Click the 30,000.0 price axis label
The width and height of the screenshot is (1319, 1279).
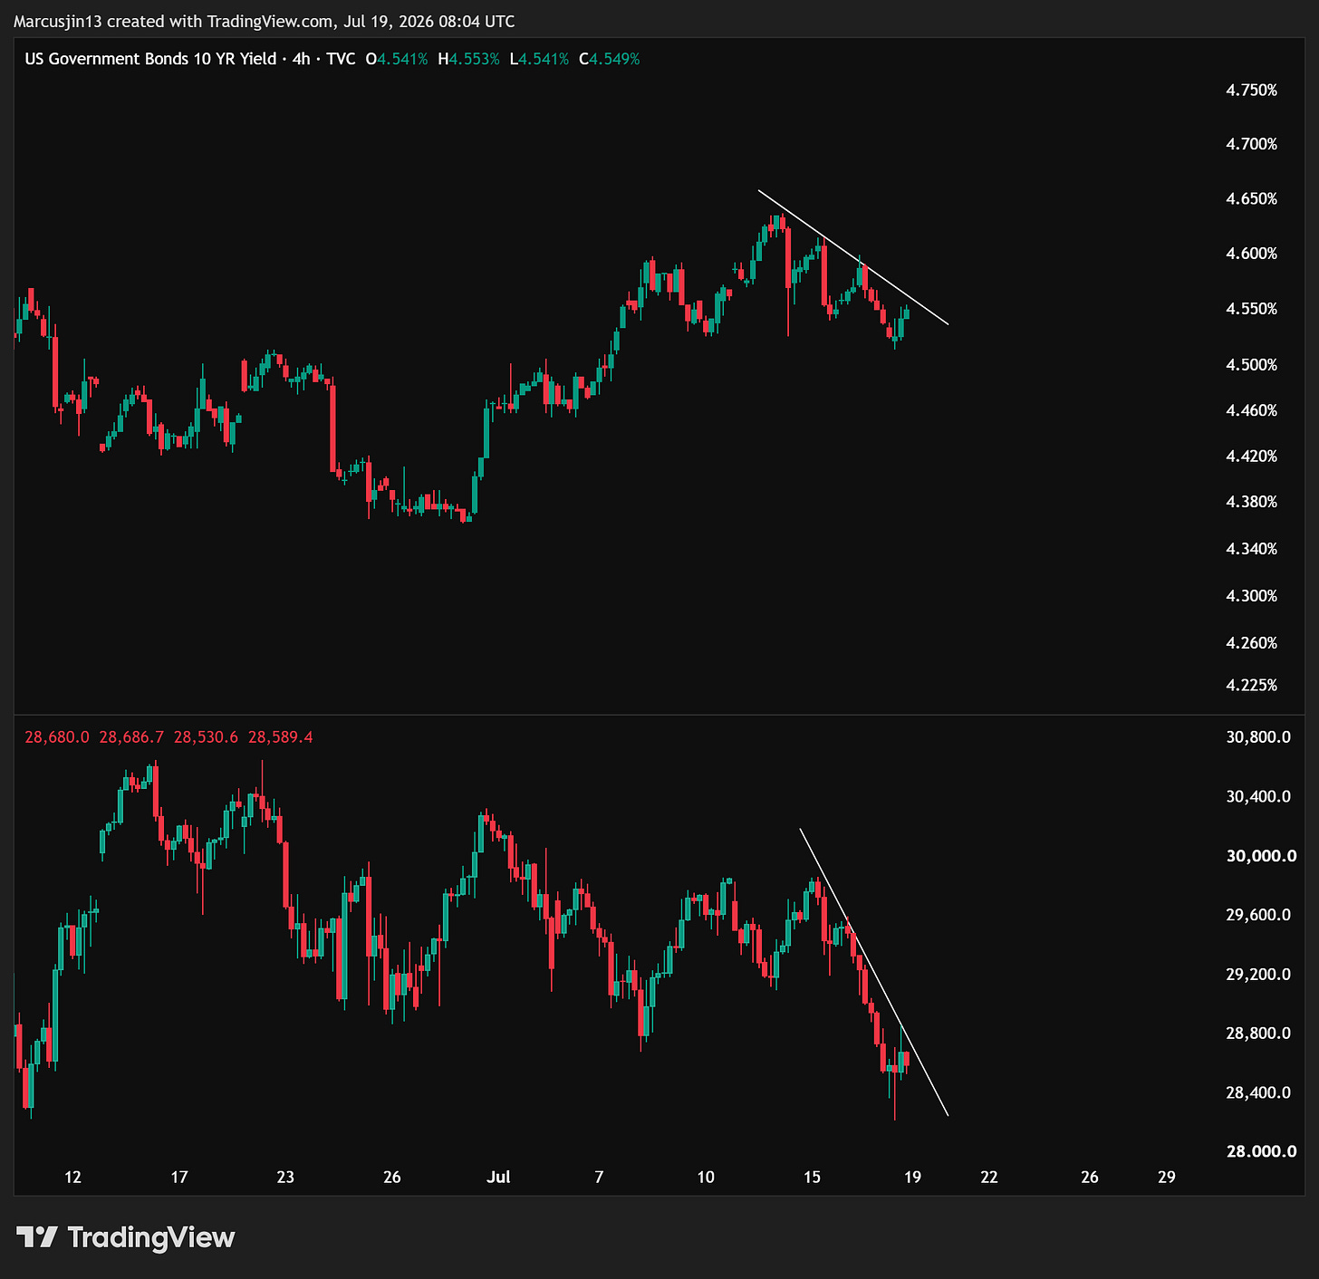click(1260, 856)
